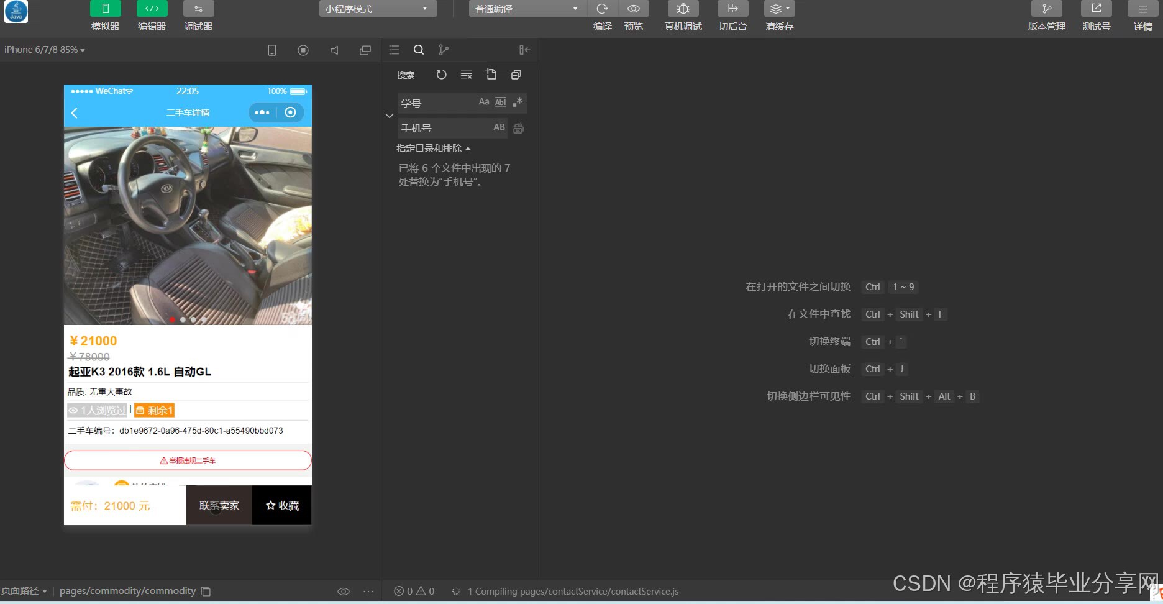The height and width of the screenshot is (604, 1163).
Task: Collapse the sidebar panel icon
Action: (524, 50)
